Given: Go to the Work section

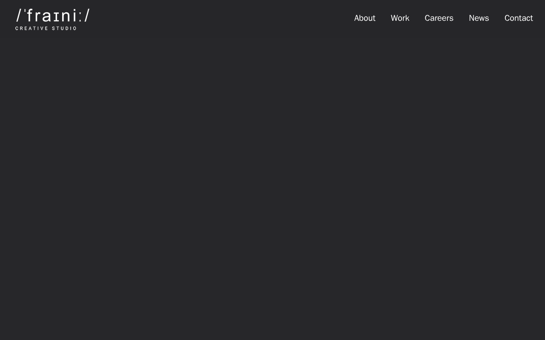Looking at the screenshot, I should pyautogui.click(x=400, y=18).
